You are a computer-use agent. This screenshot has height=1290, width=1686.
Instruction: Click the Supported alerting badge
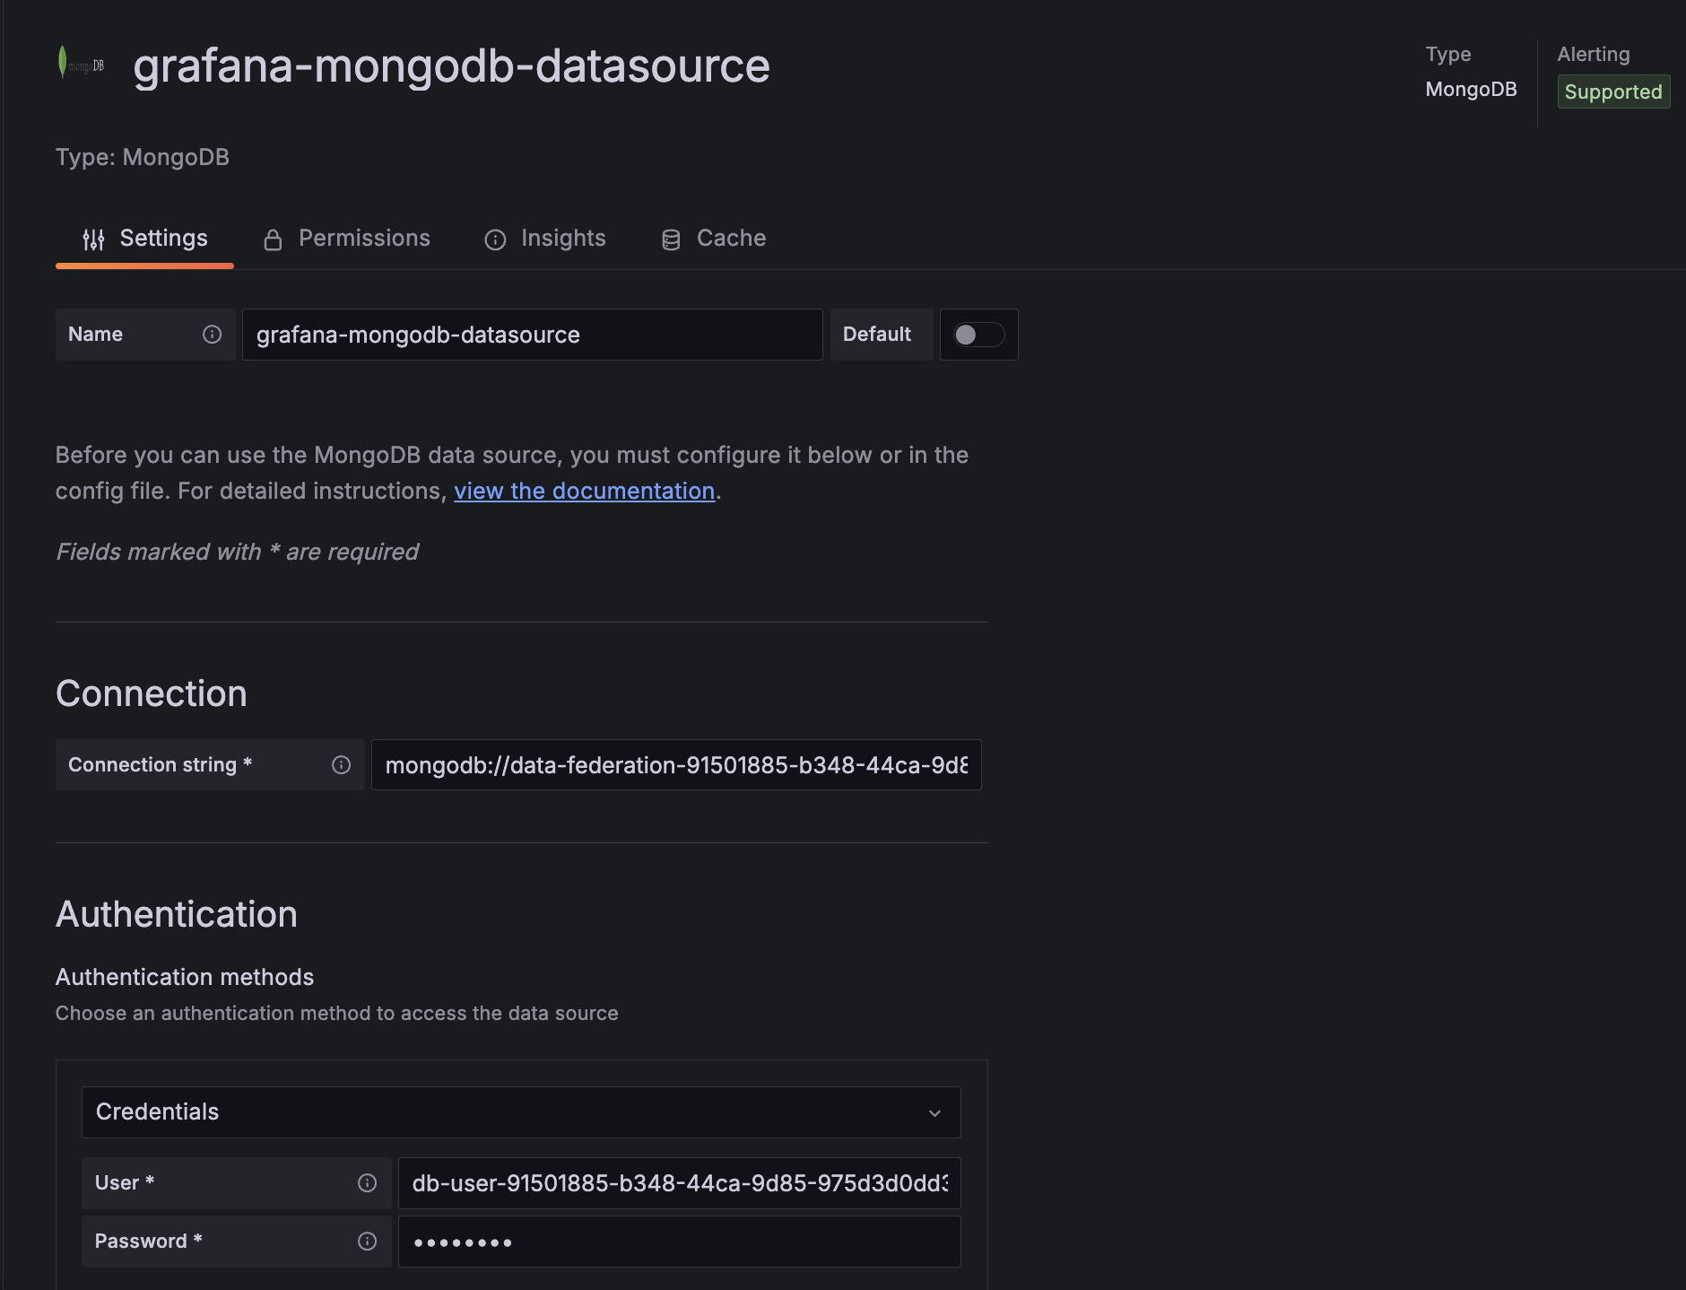(x=1613, y=92)
